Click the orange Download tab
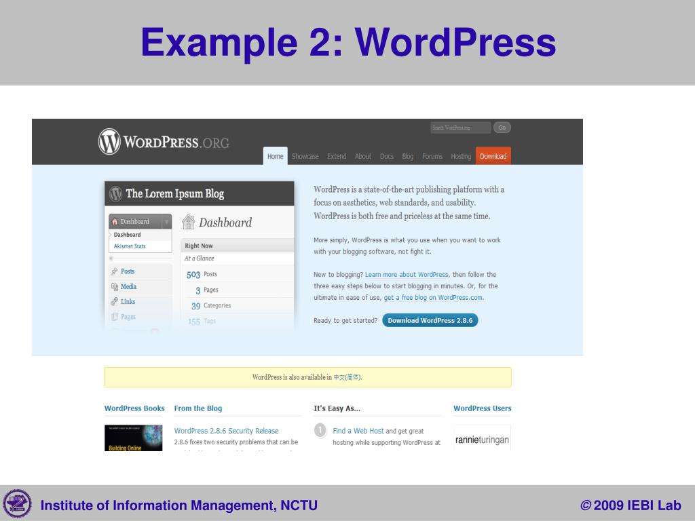The image size is (695, 521). click(x=493, y=156)
